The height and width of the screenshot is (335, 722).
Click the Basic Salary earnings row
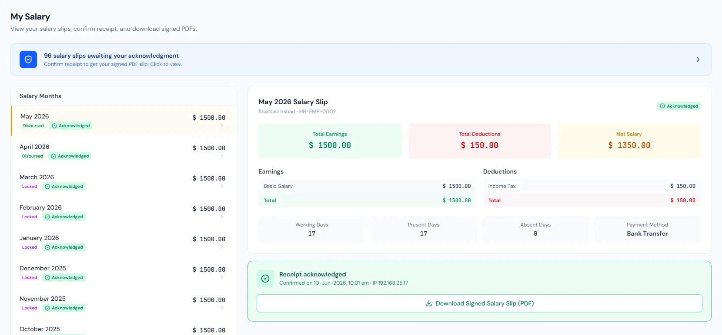[x=367, y=186]
